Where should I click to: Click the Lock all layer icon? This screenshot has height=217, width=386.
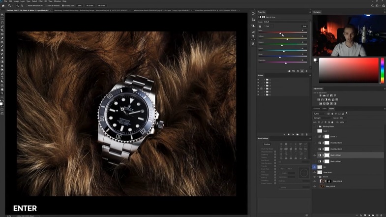pyautogui.click(x=332, y=122)
